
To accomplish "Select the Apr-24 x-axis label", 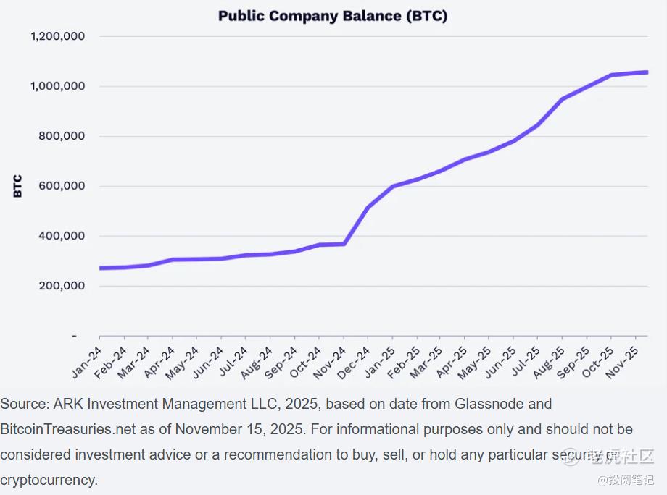I will [159, 361].
